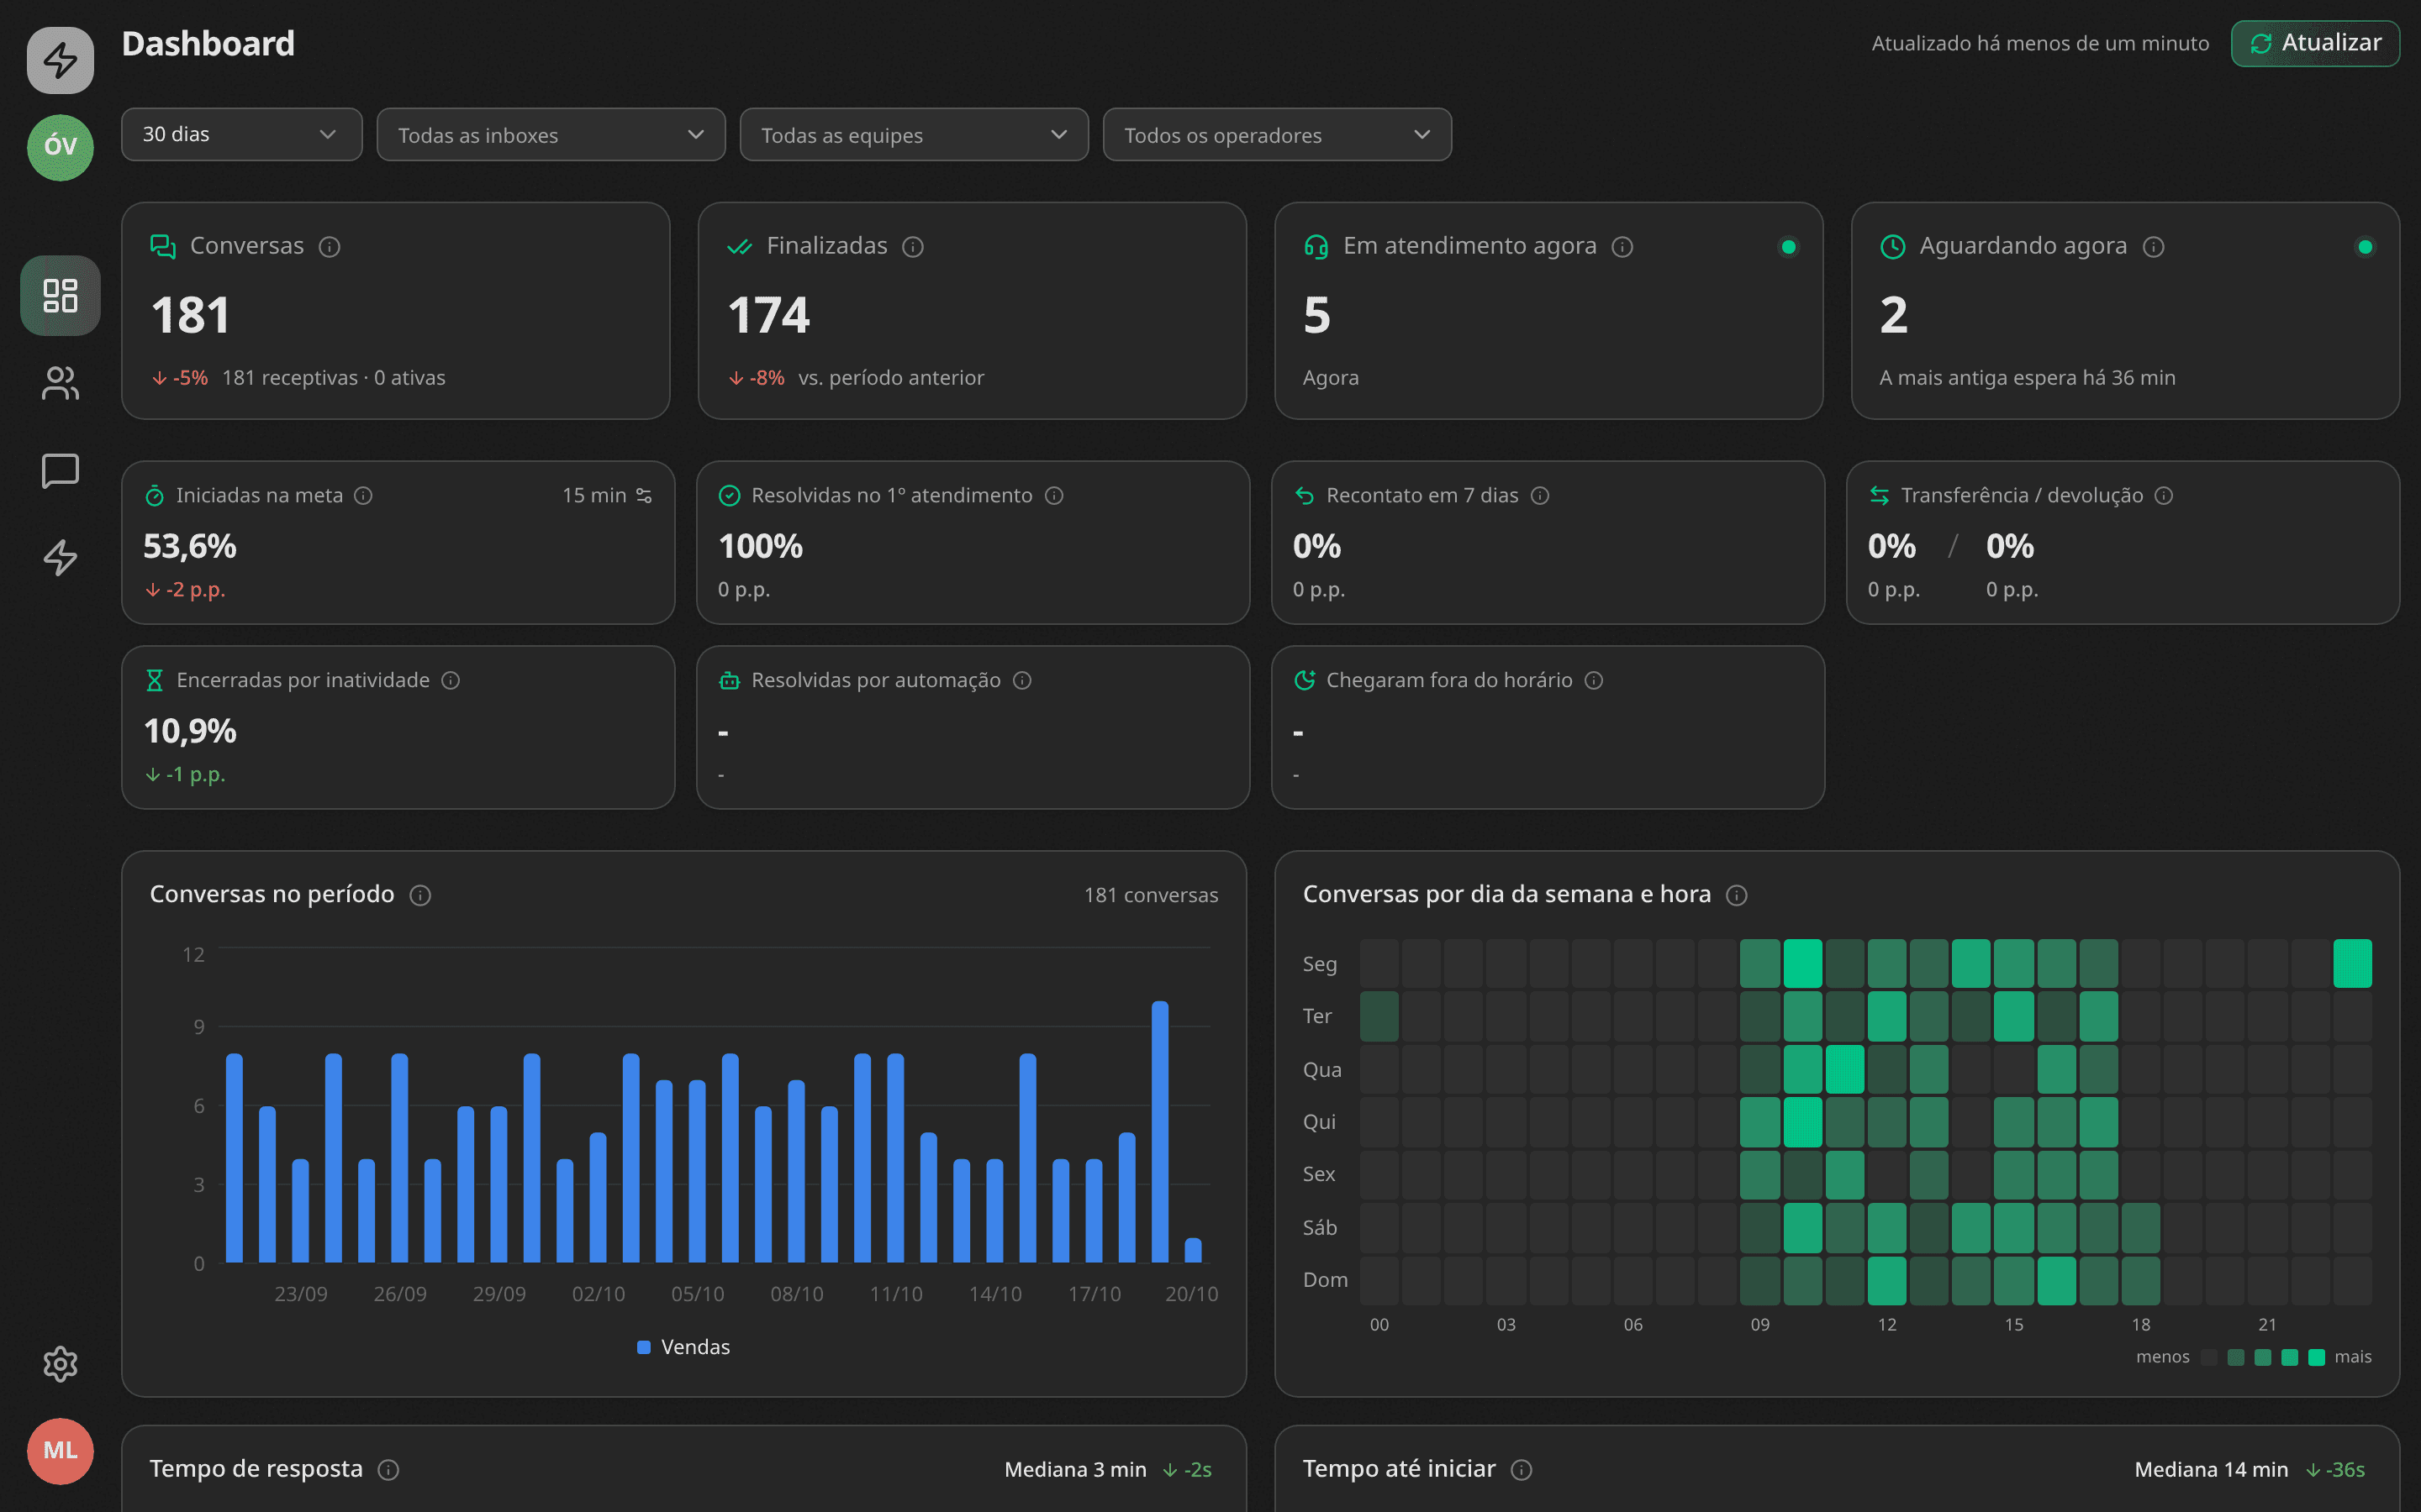2421x1512 pixels.
Task: Open the Dashboard grid icon in sidebar
Action: point(60,295)
